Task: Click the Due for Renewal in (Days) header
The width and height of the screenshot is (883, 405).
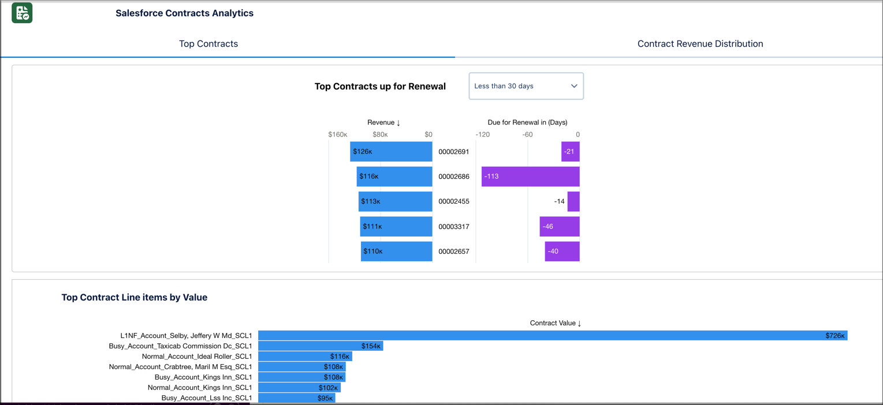Action: click(x=527, y=122)
